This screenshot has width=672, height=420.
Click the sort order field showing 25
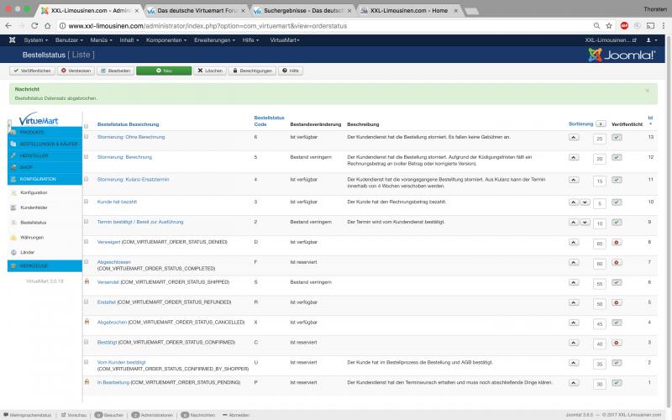599,139
